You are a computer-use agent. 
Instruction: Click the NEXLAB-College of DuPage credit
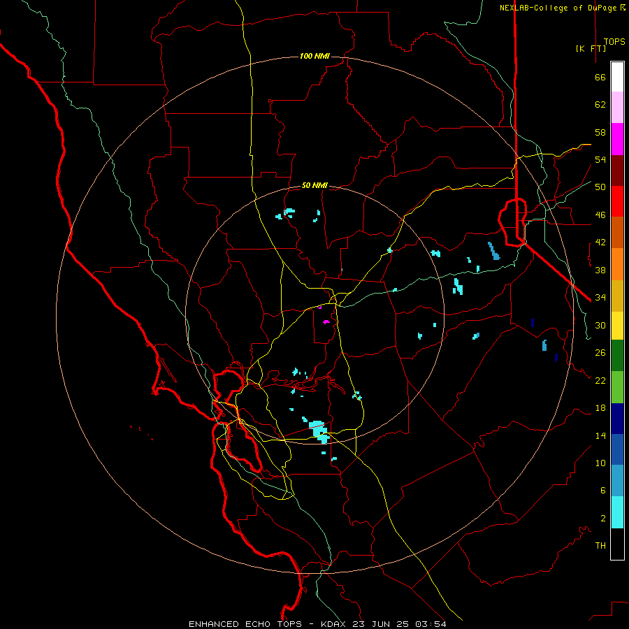click(562, 8)
